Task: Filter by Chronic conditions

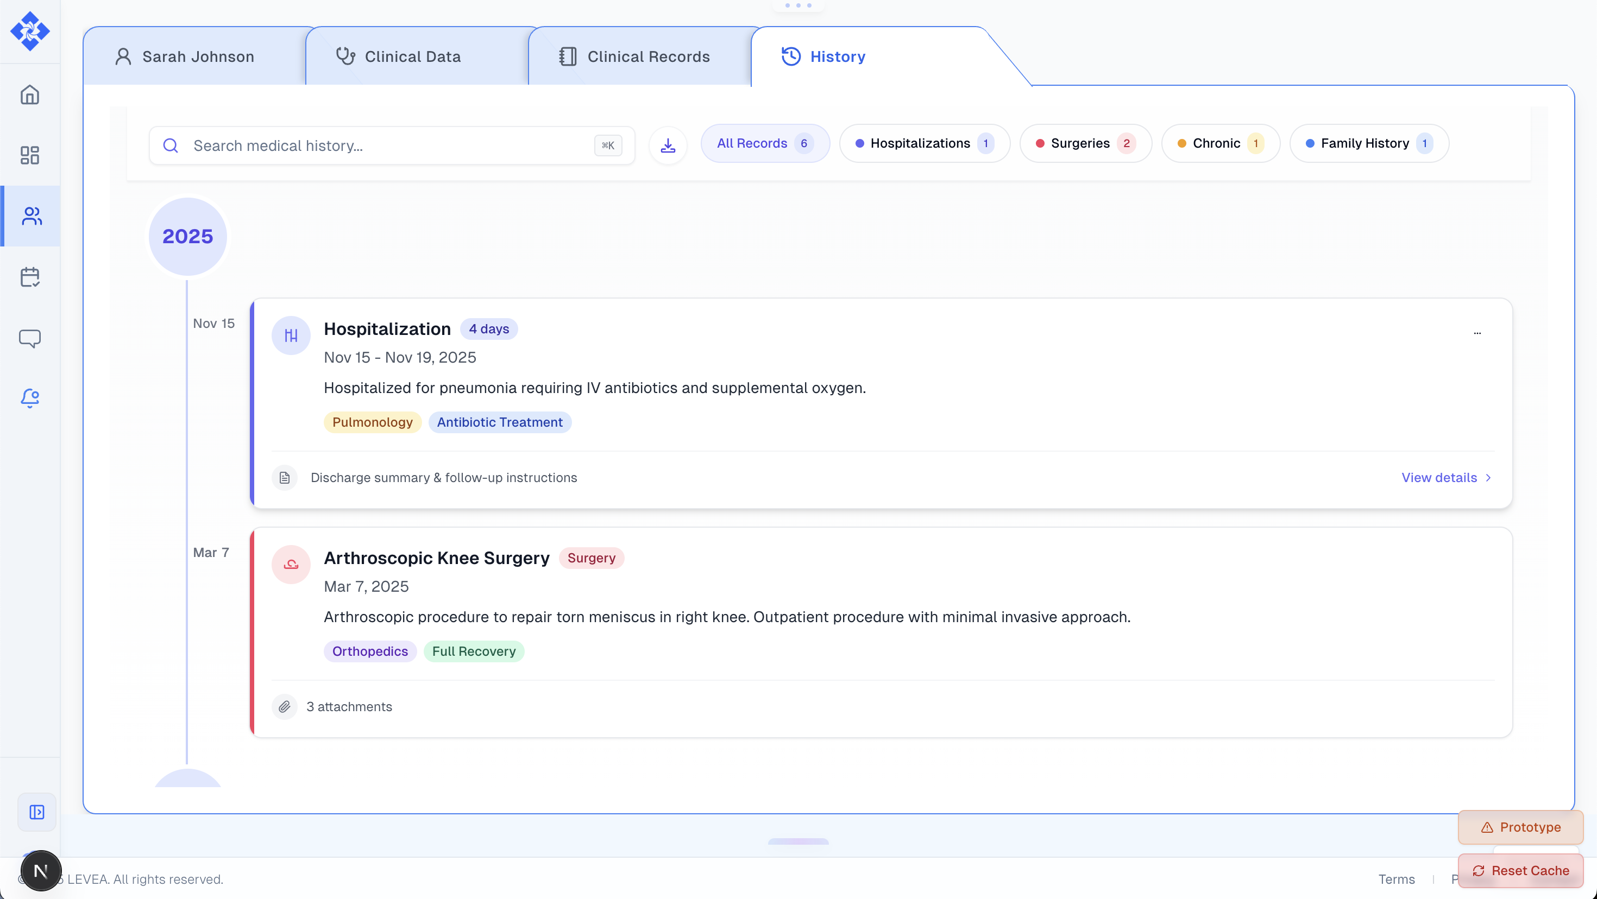Action: (x=1219, y=144)
